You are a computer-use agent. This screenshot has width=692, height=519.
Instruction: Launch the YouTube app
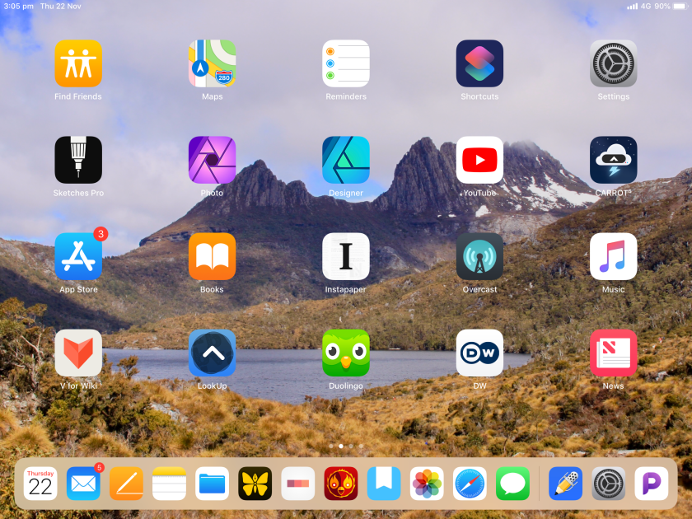(479, 160)
